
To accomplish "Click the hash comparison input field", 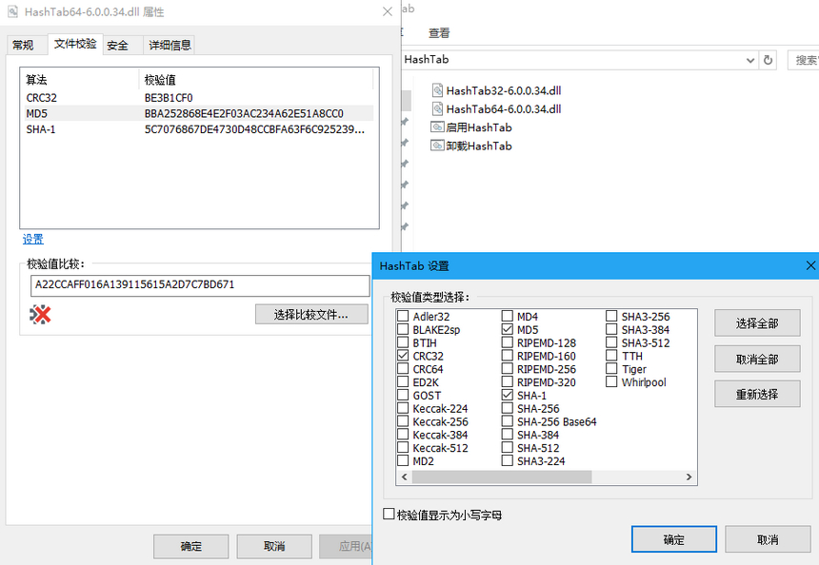I will (196, 285).
